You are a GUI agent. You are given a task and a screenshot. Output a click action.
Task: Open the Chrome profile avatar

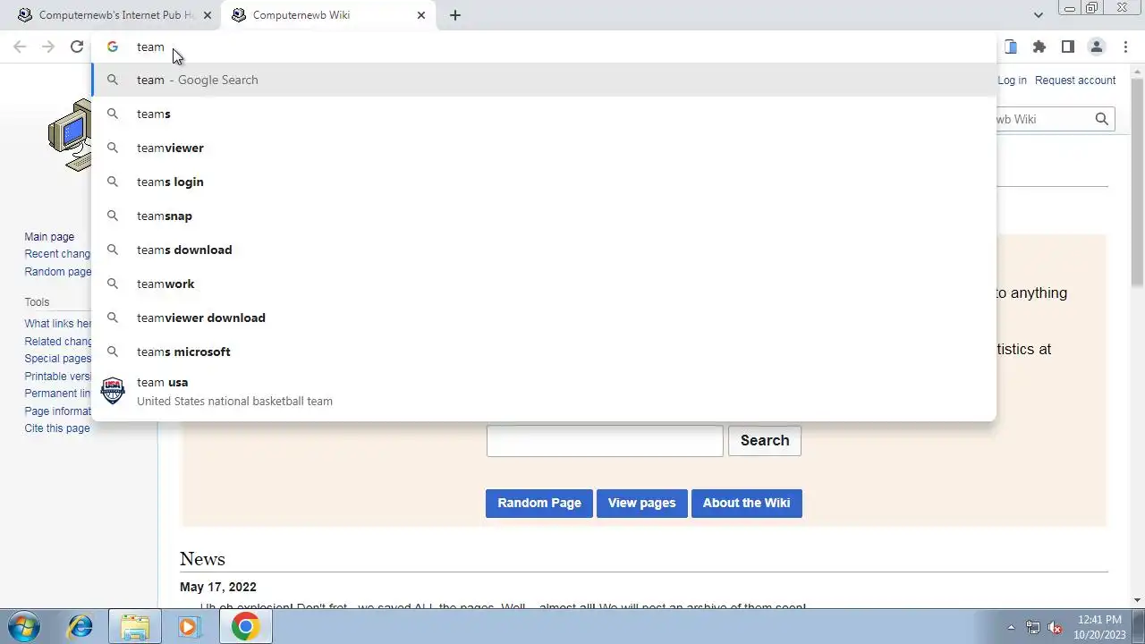click(1096, 47)
